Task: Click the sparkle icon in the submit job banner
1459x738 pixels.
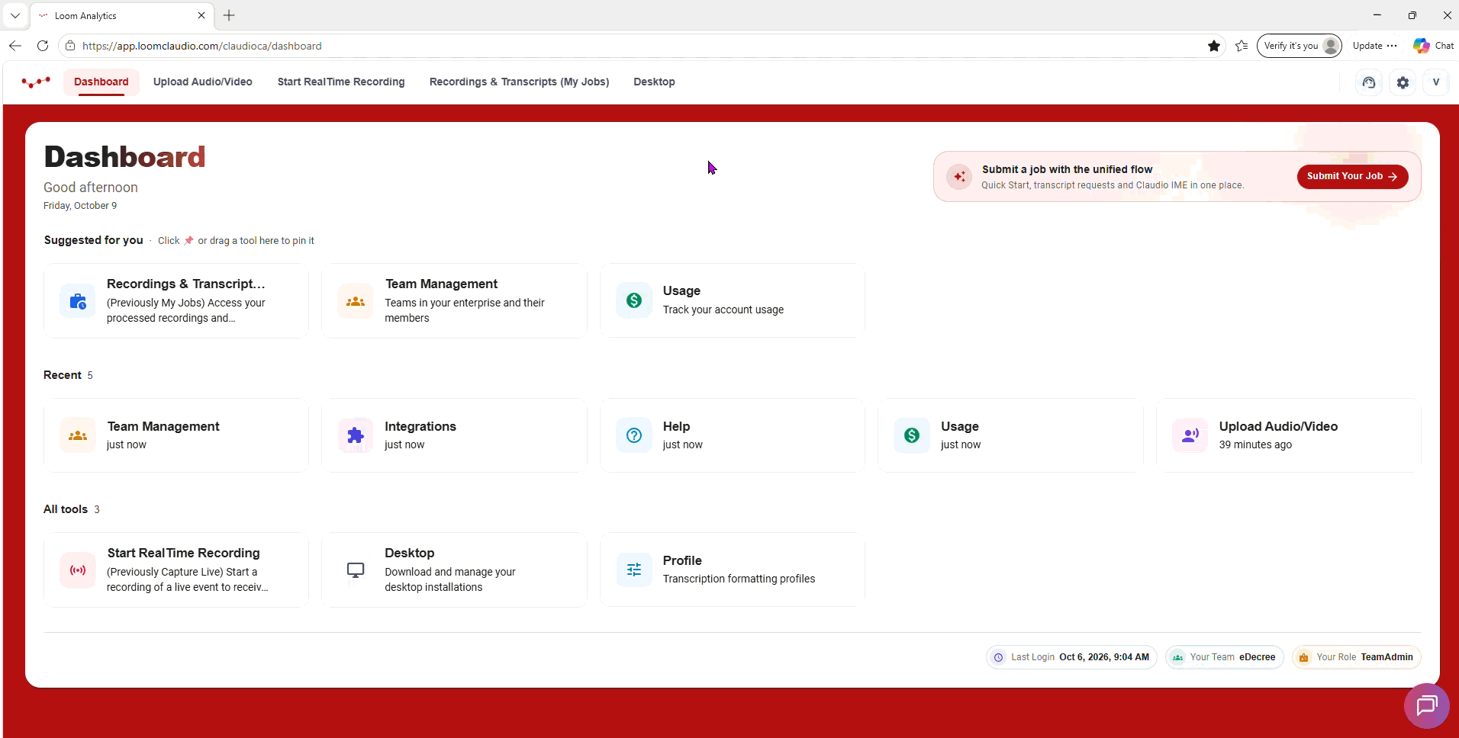Action: point(959,177)
